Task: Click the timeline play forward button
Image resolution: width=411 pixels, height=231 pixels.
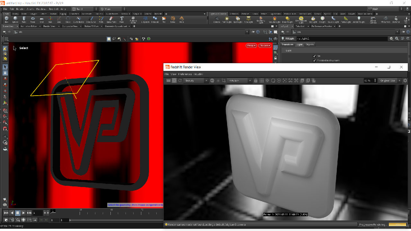Action: 23,213
